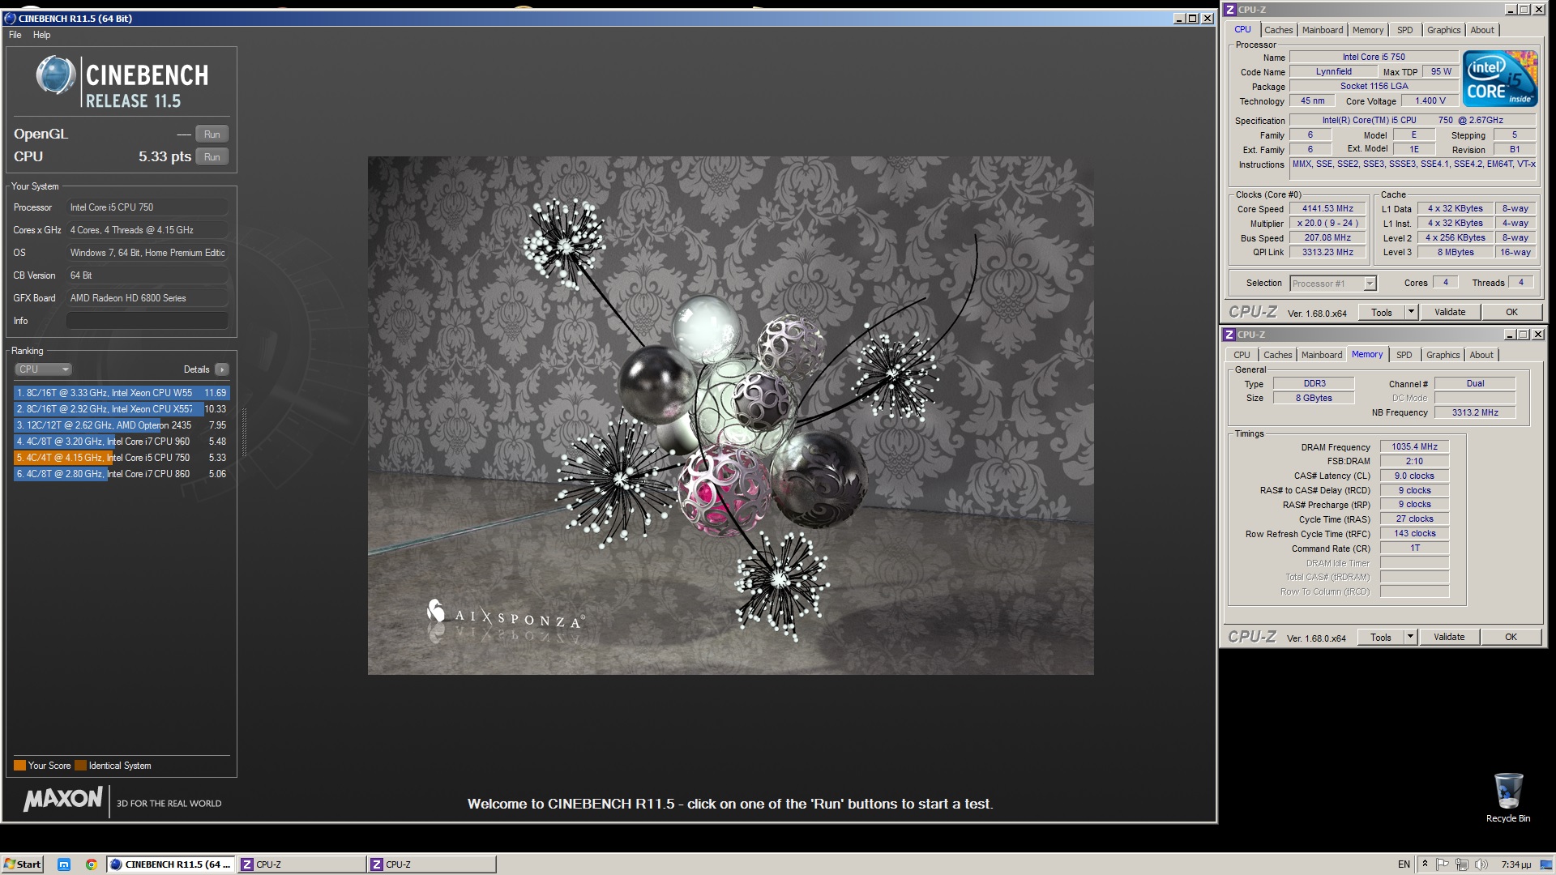This screenshot has height=875, width=1556.
Task: Open the Windows Start button
Action: [23, 864]
